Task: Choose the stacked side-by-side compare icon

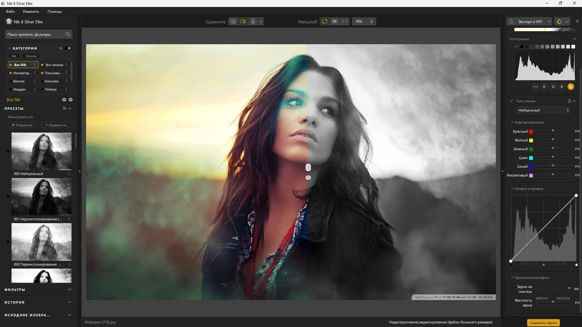Action: tap(253, 21)
